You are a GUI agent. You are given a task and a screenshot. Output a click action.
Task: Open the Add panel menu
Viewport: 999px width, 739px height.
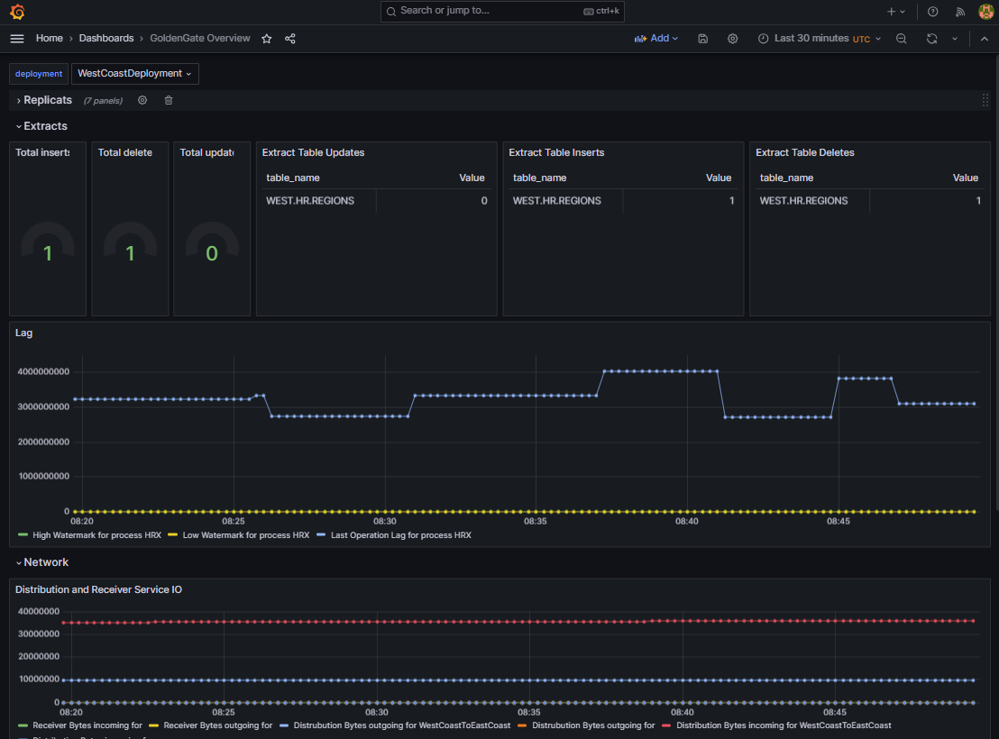click(656, 39)
